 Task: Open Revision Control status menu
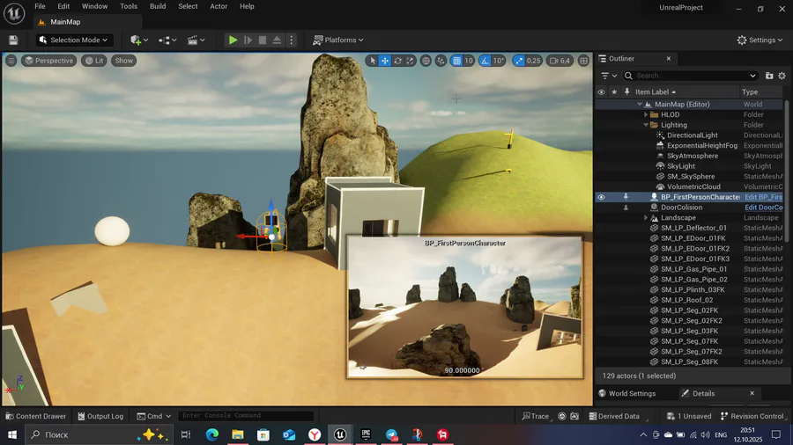(x=752, y=416)
